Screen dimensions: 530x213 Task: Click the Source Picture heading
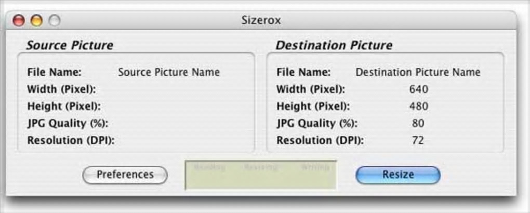(x=70, y=45)
